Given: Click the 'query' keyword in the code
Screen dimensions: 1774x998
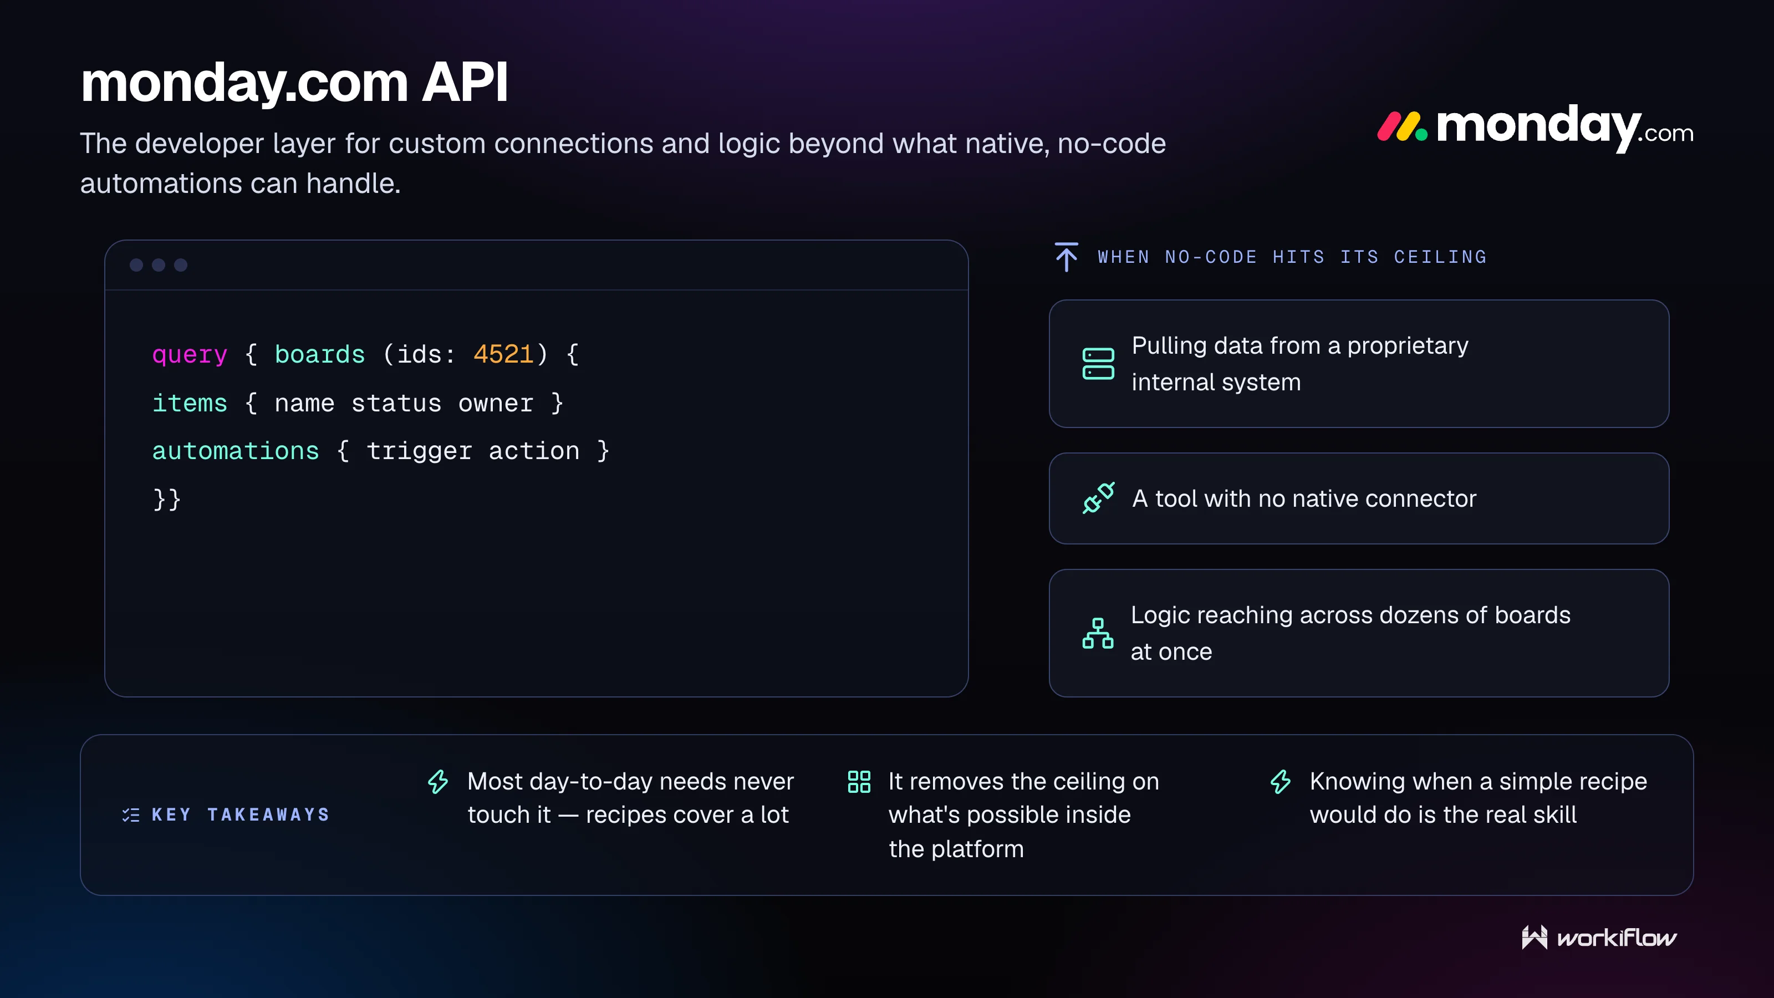Looking at the screenshot, I should coord(190,354).
